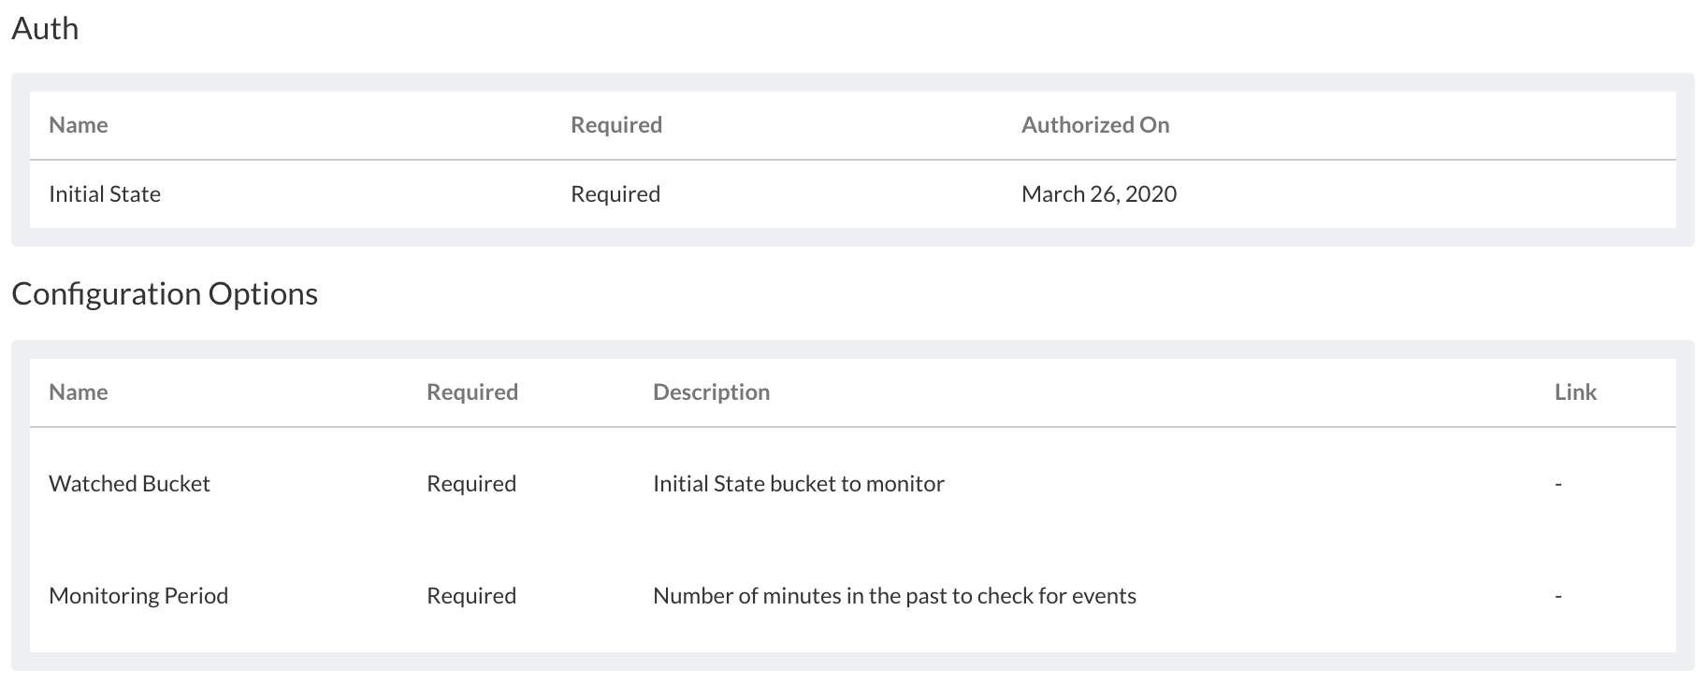Select the Watched Bucket option name
Image resolution: width=1708 pixels, height=682 pixels.
129,484
